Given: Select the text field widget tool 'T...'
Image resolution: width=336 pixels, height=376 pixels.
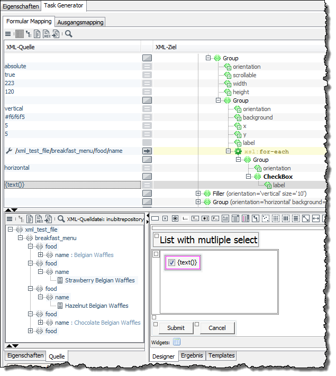Looking at the screenshot, I should [195, 218].
